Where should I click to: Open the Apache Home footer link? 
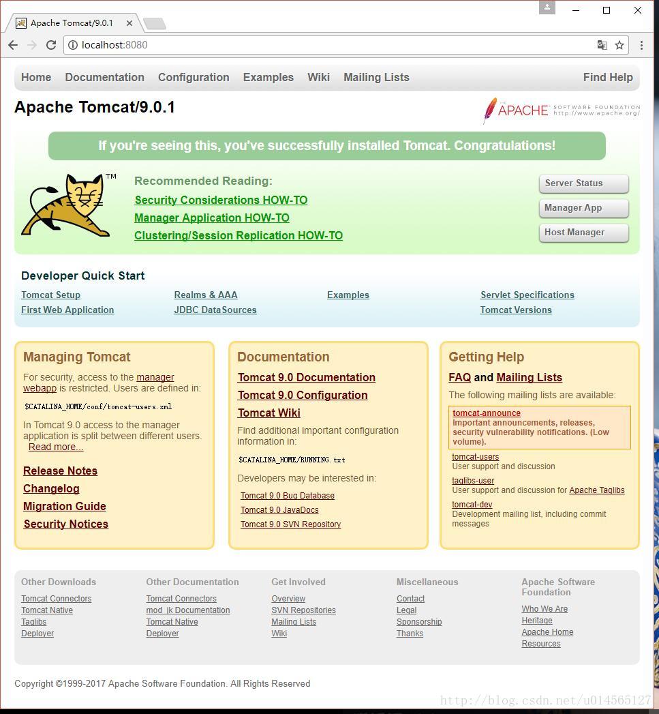click(x=547, y=632)
